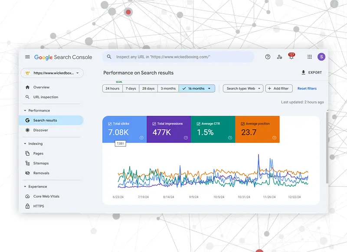Click the Reset filters link
This screenshot has width=347, height=252.
click(x=307, y=88)
